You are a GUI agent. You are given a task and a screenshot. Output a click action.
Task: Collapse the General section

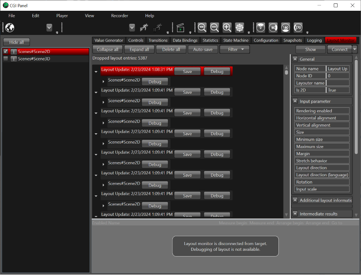pyautogui.click(x=295, y=59)
